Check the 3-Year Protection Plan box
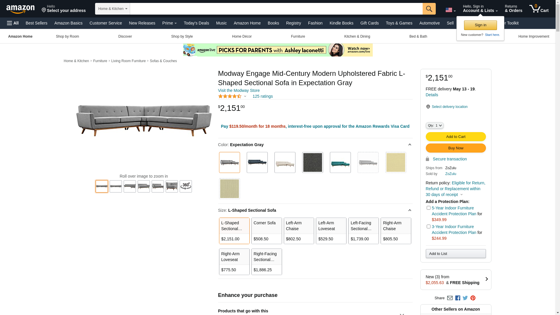 click(x=428, y=227)
